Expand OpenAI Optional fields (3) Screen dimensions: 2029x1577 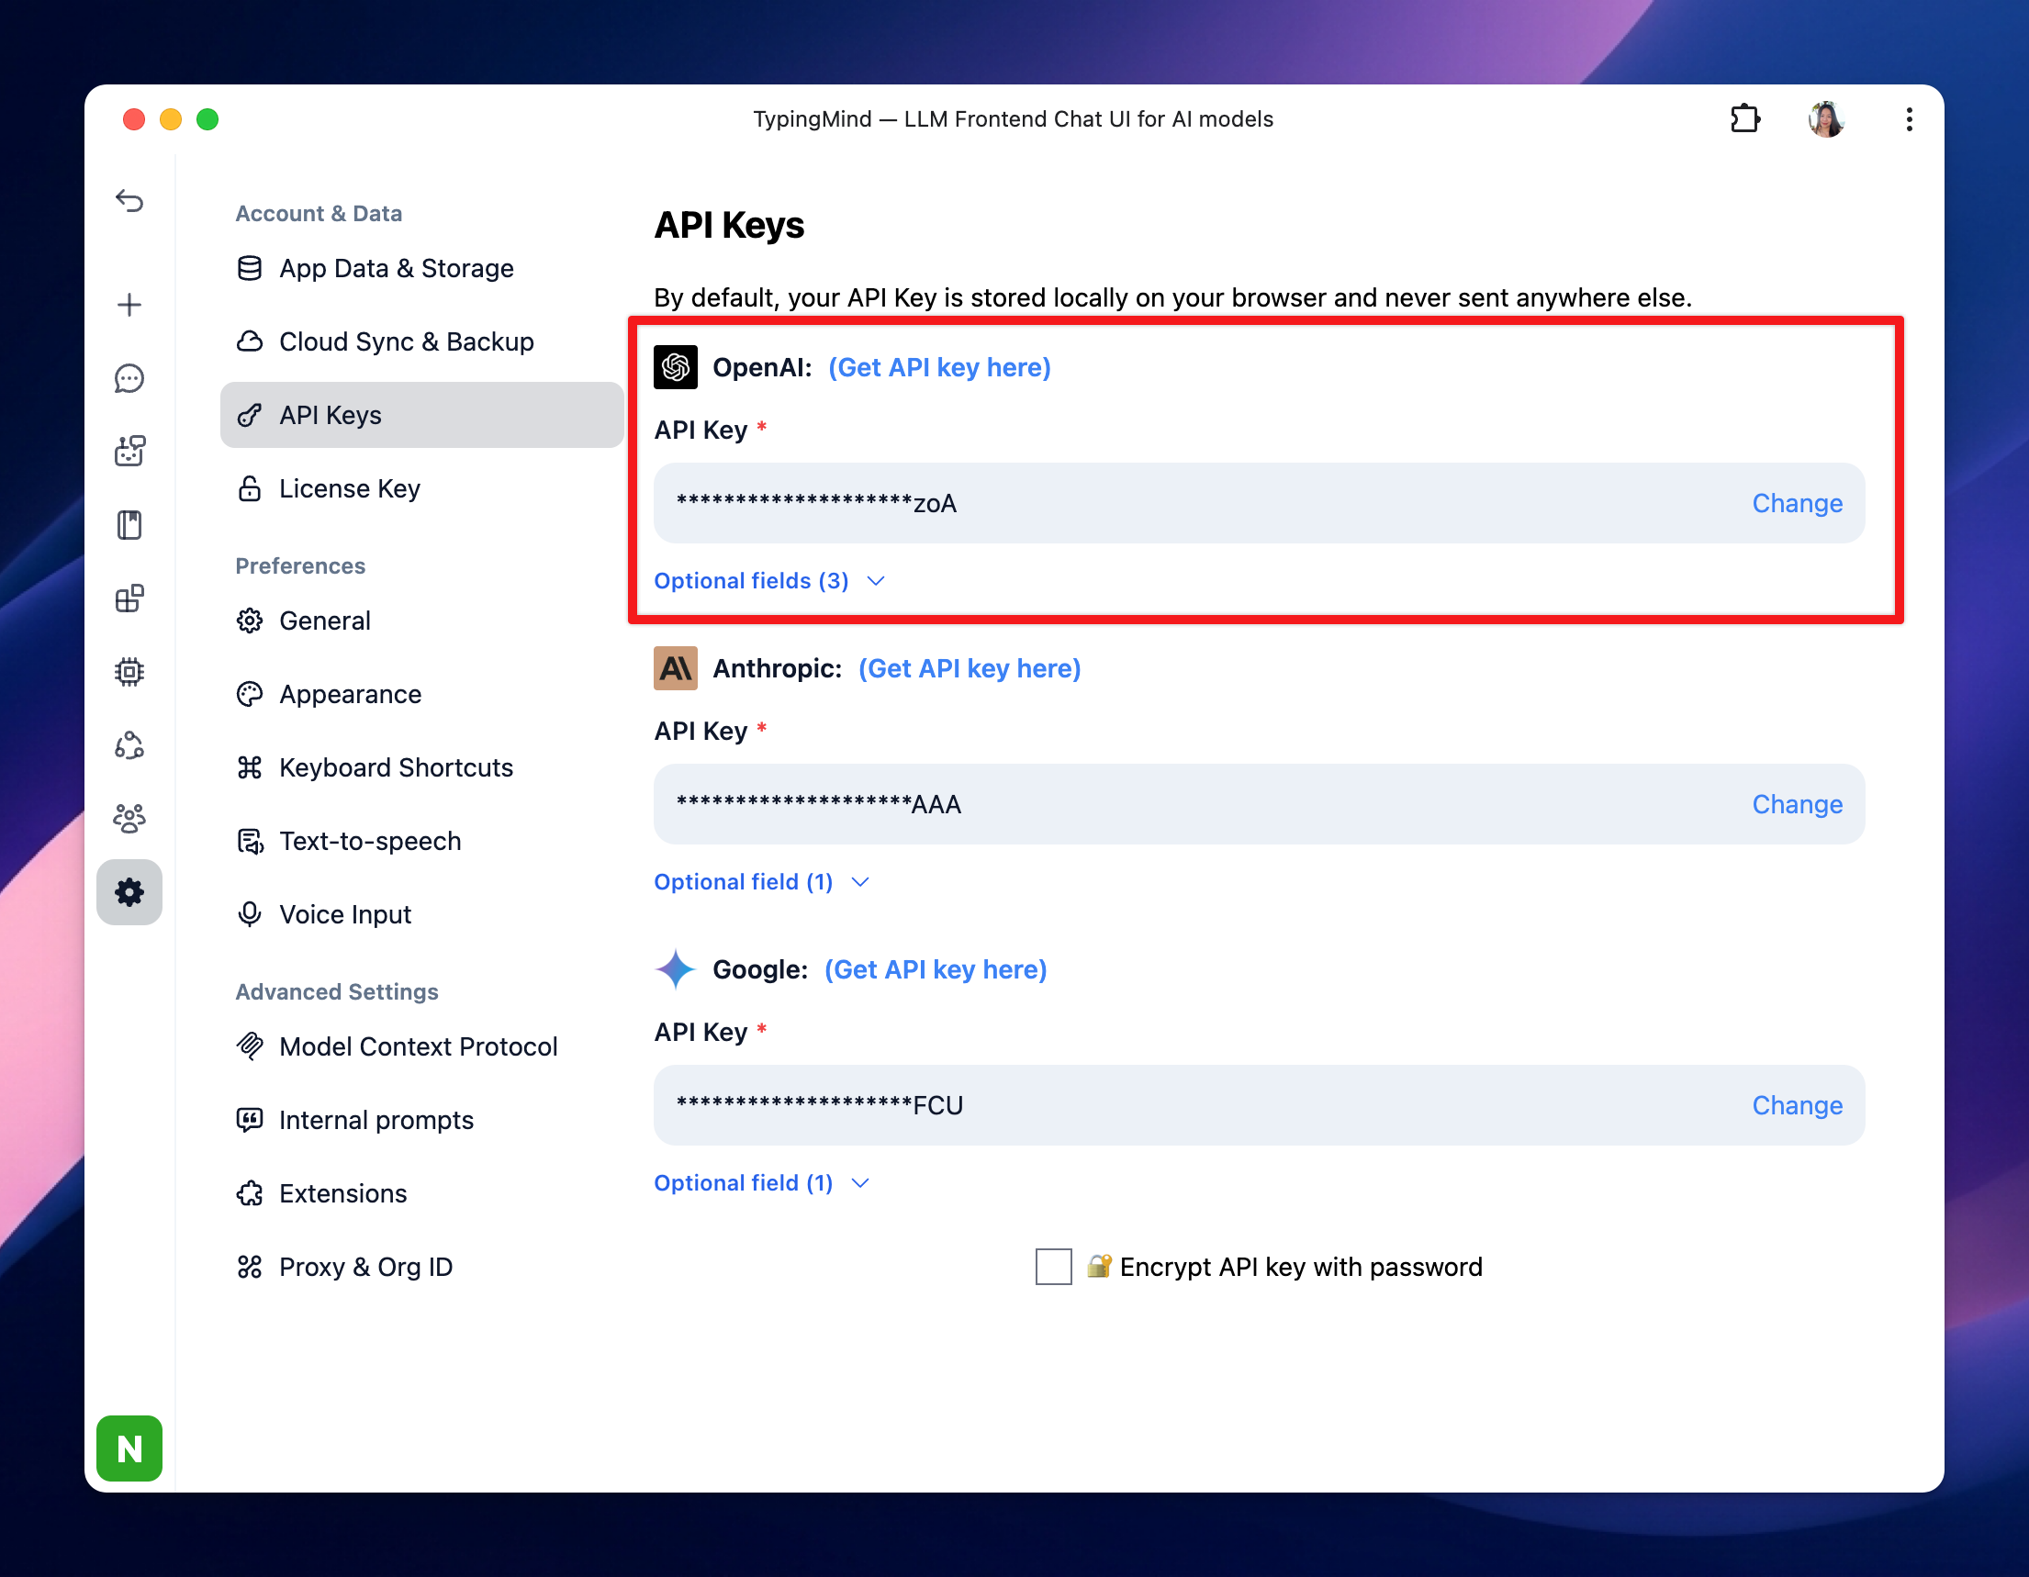[x=769, y=580]
